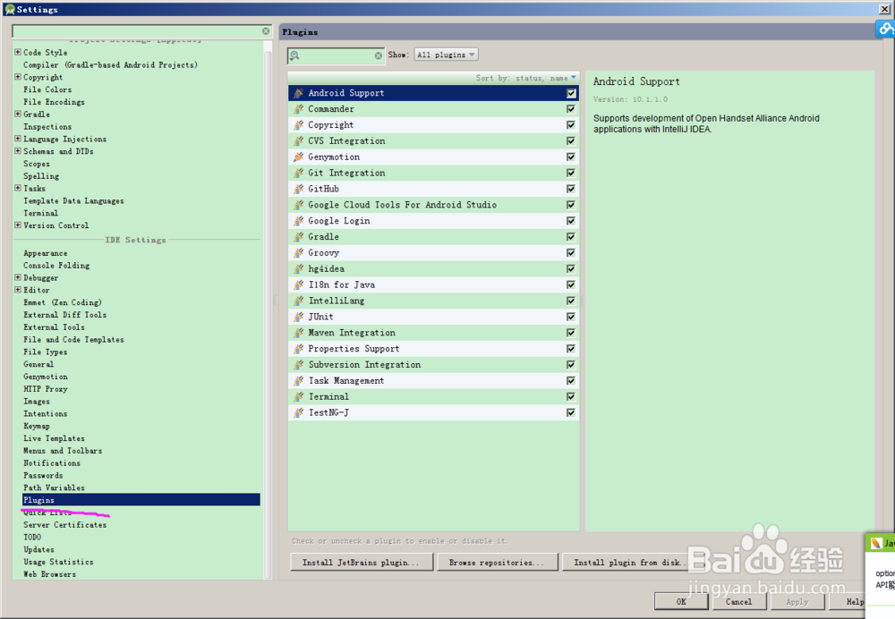
Task: Select Appearance in IDE Settings
Action: [x=45, y=253]
